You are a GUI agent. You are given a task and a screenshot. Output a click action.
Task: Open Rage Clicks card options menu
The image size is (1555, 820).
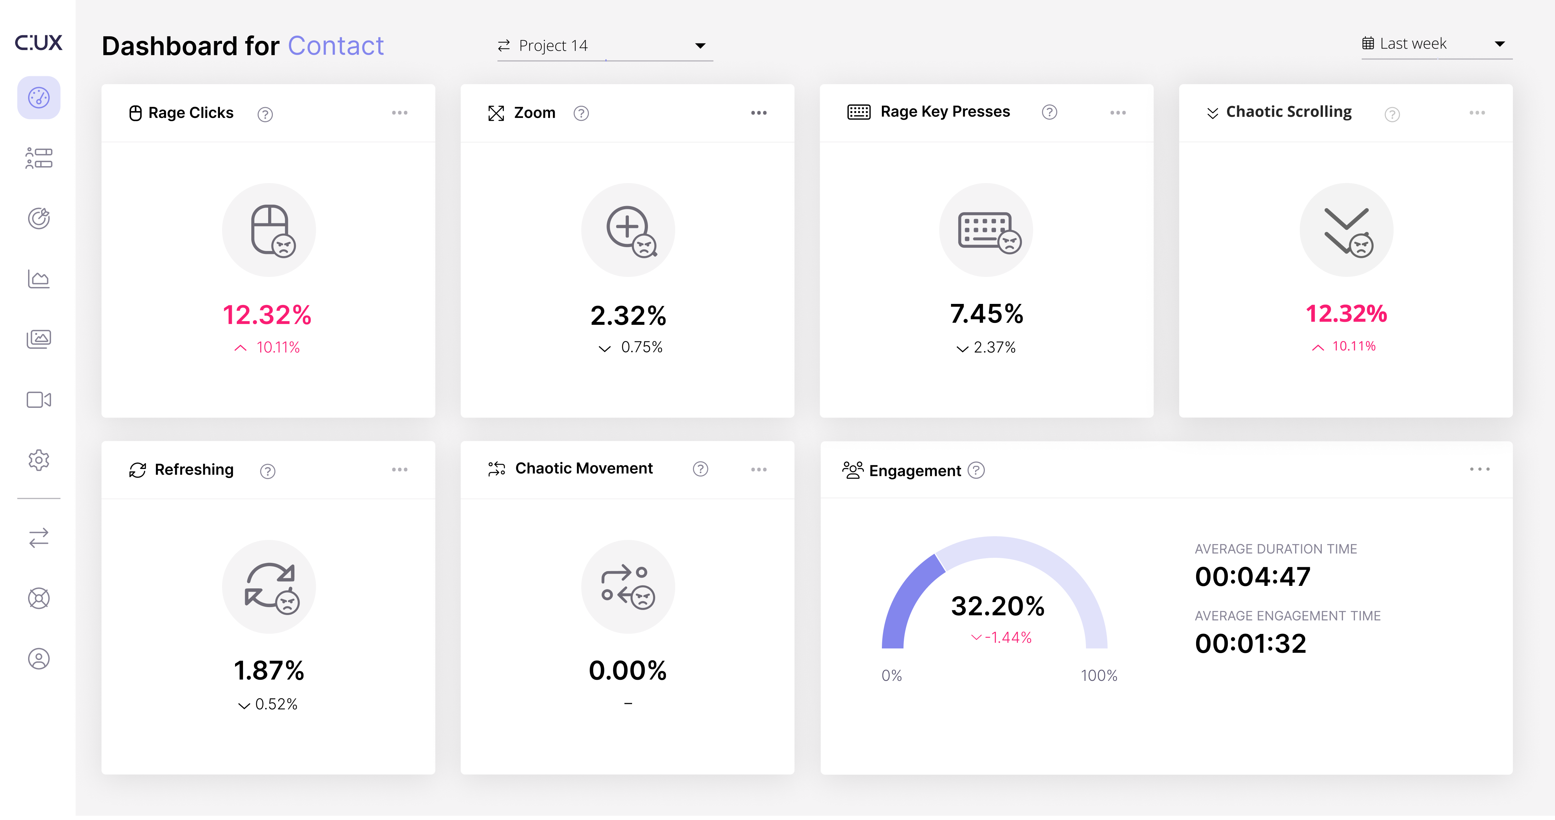[400, 113]
